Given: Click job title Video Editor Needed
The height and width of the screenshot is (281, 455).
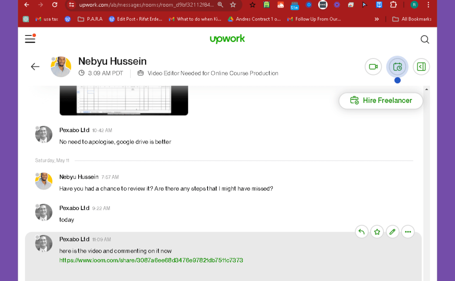Looking at the screenshot, I should coord(213,73).
